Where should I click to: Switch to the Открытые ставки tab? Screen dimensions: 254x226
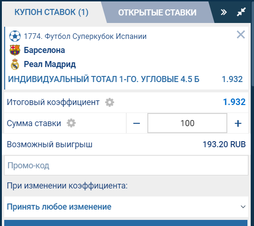pyautogui.click(x=157, y=13)
